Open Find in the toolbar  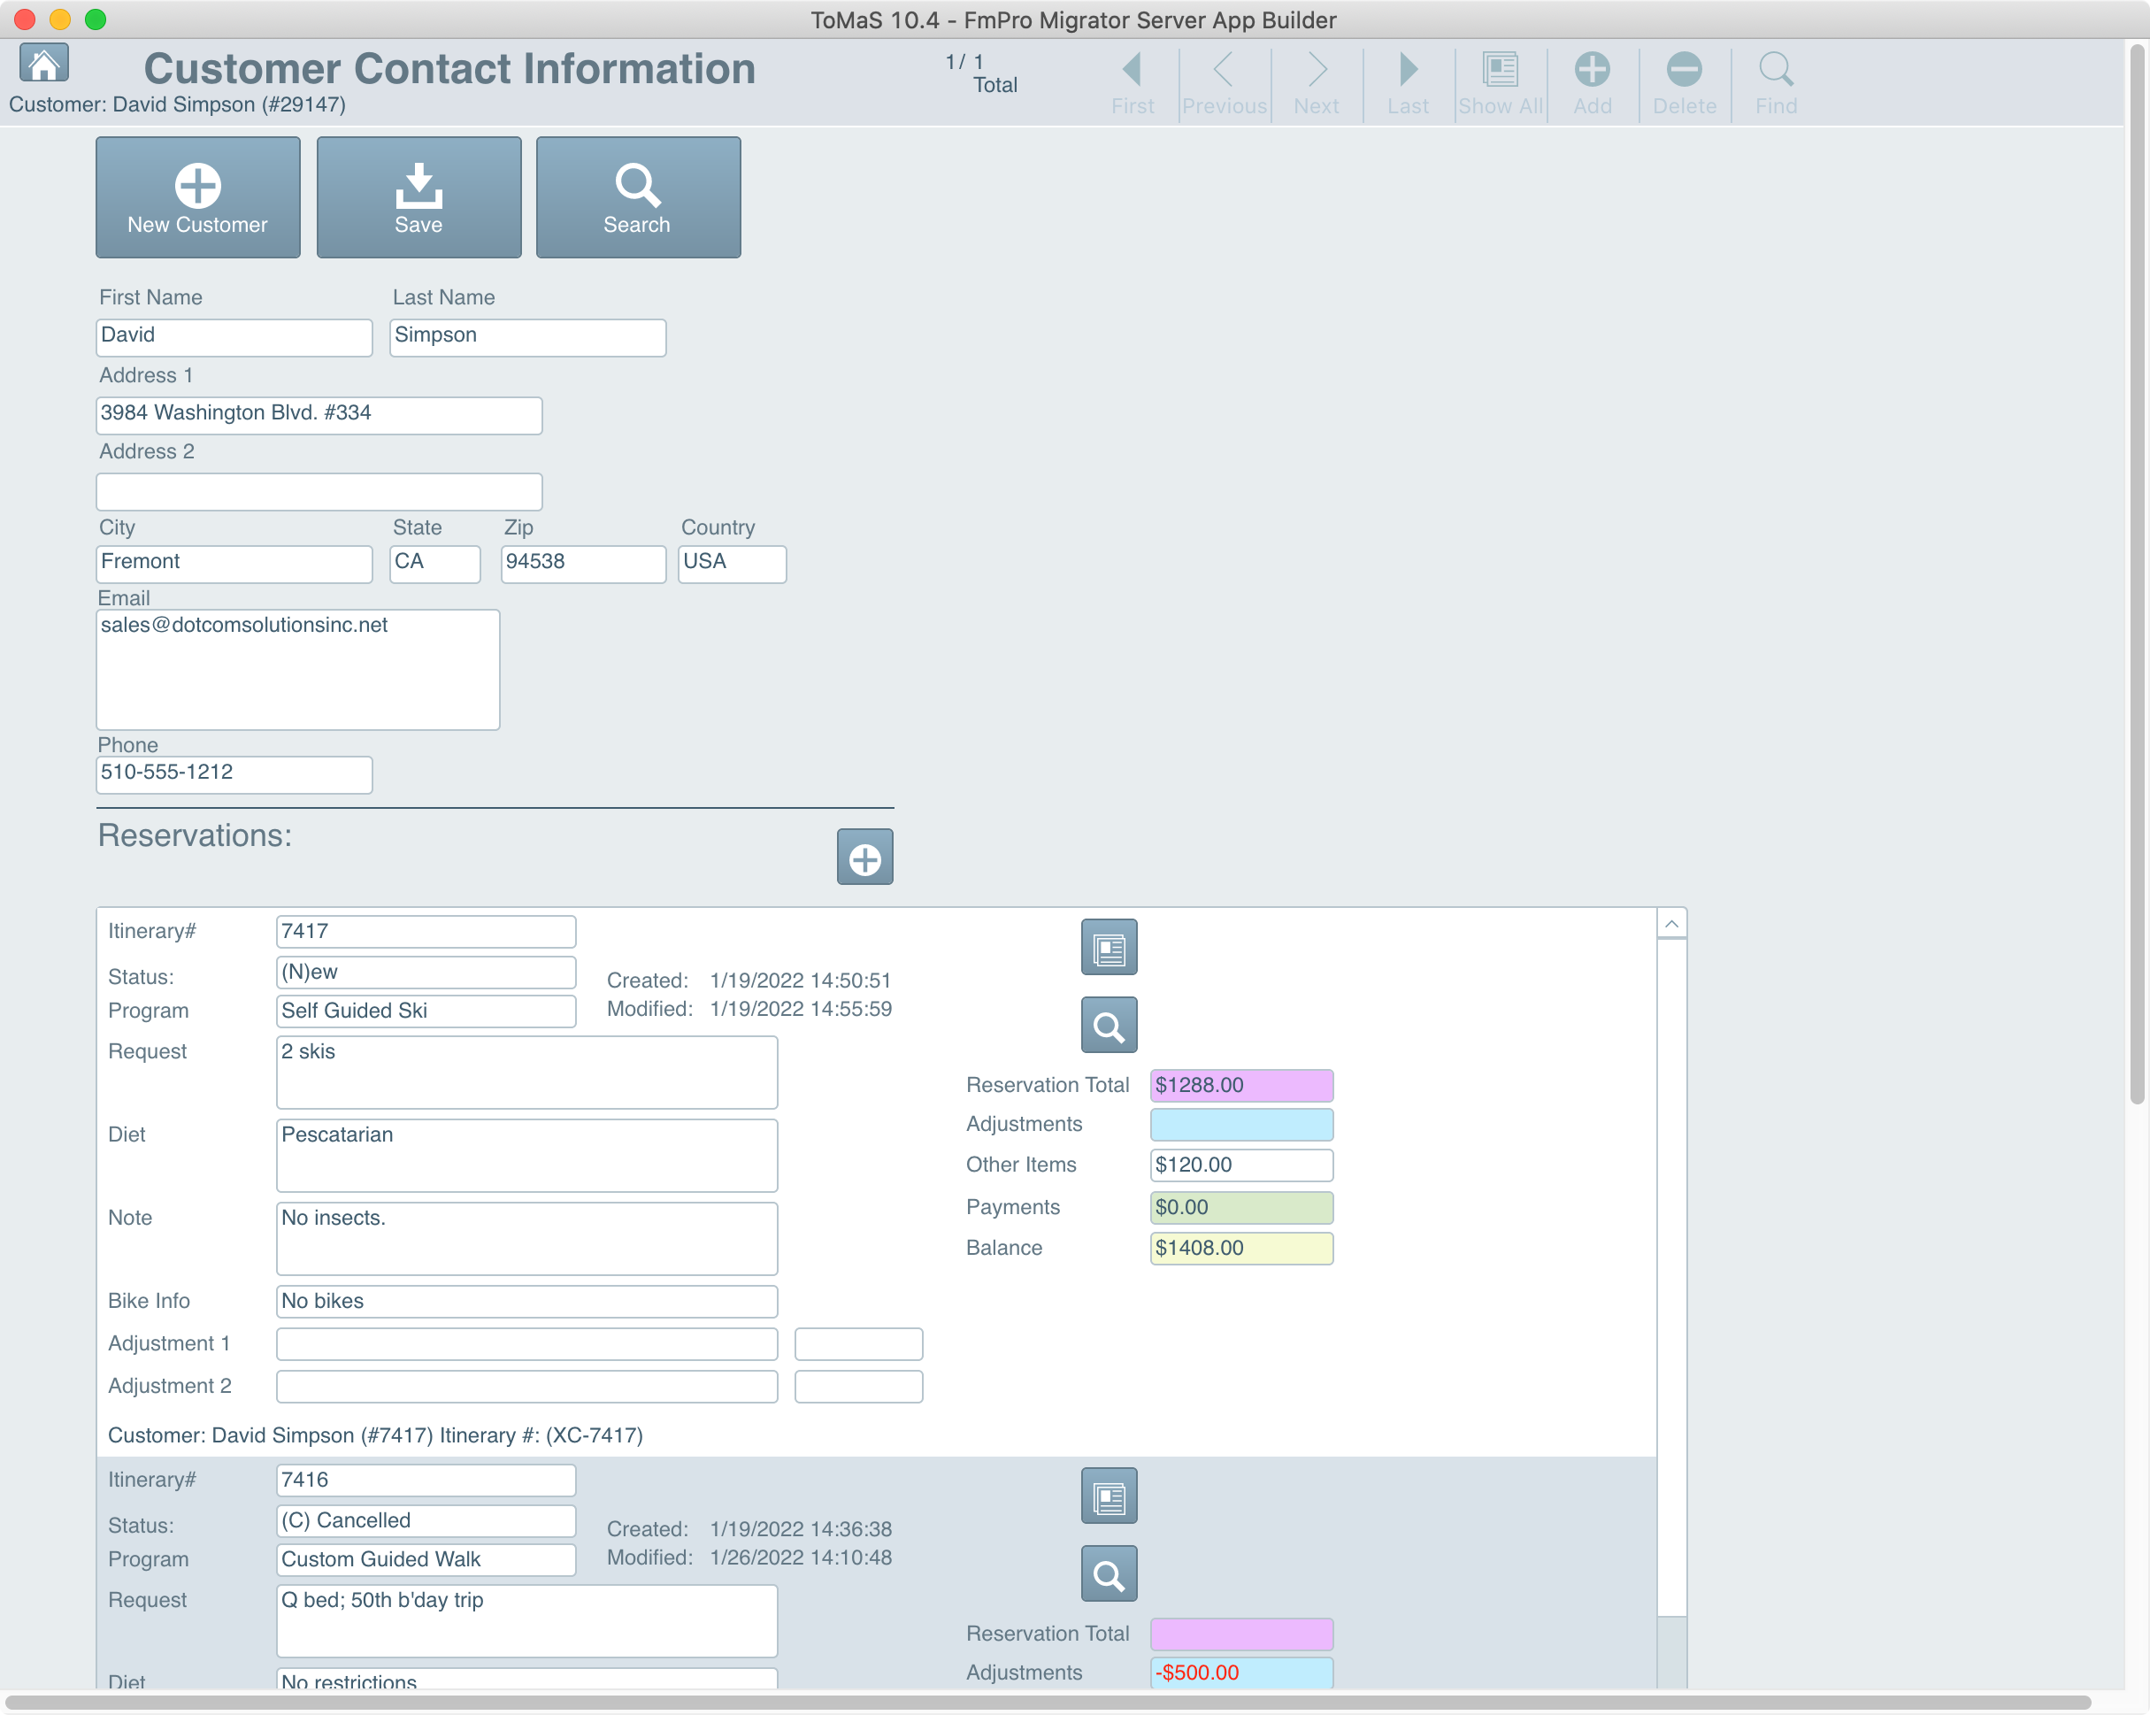point(1775,81)
